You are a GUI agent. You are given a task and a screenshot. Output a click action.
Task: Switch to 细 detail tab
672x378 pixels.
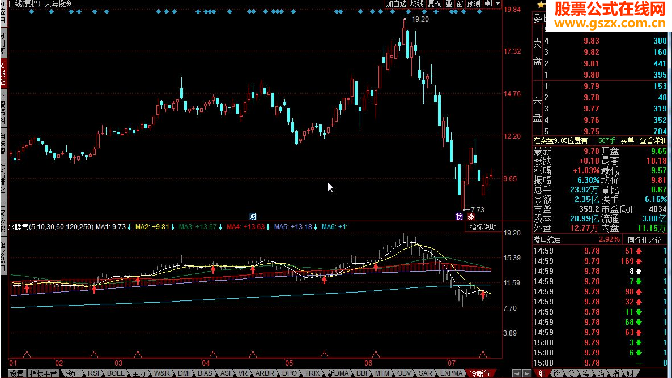click(542, 373)
